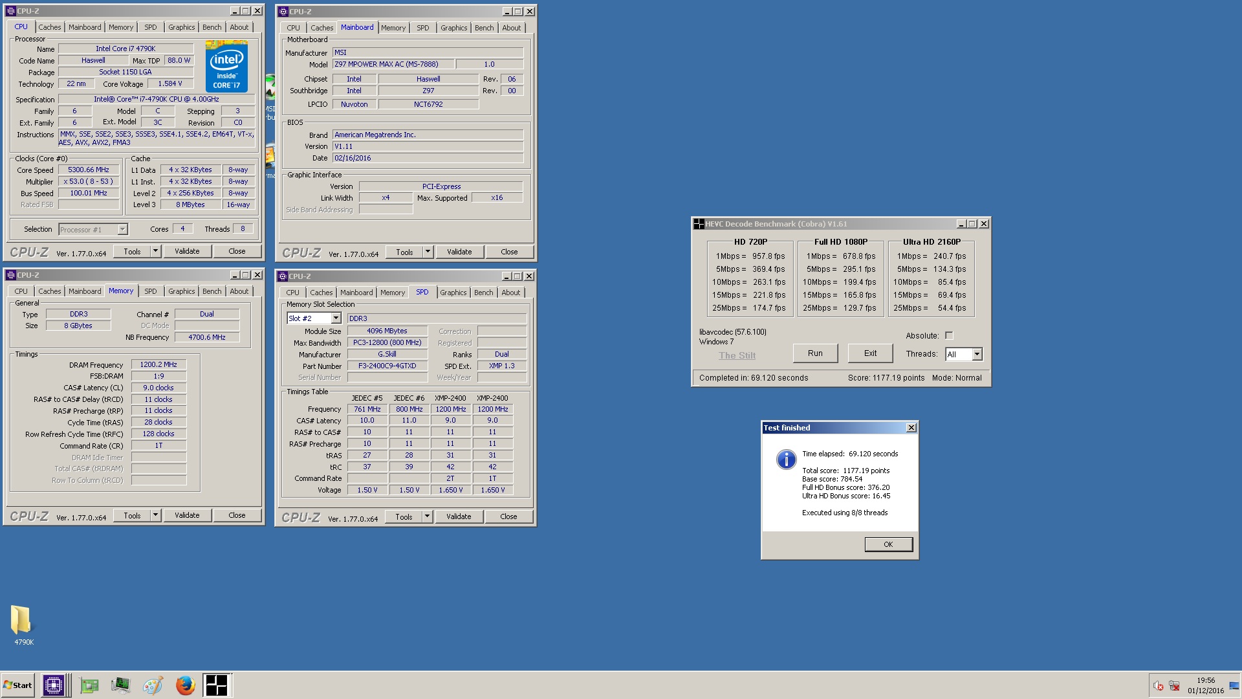Click the volume tray icon

pos(1158,686)
